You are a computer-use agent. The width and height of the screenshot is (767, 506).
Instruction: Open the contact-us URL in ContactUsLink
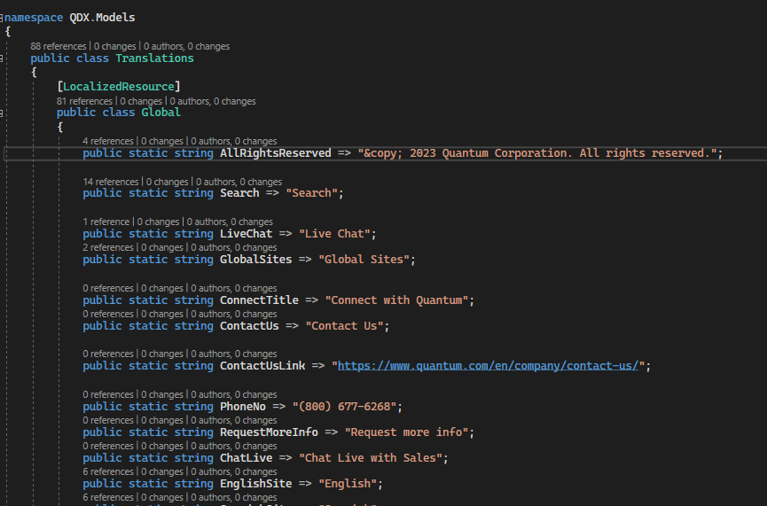pos(488,366)
